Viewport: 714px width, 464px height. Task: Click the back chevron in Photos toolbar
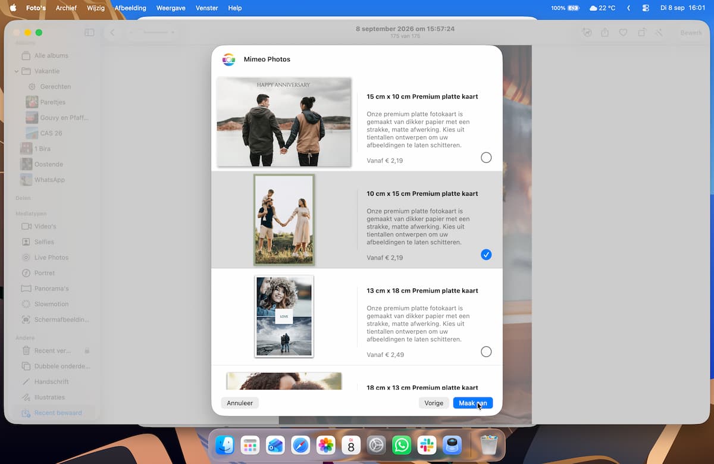[112, 33]
